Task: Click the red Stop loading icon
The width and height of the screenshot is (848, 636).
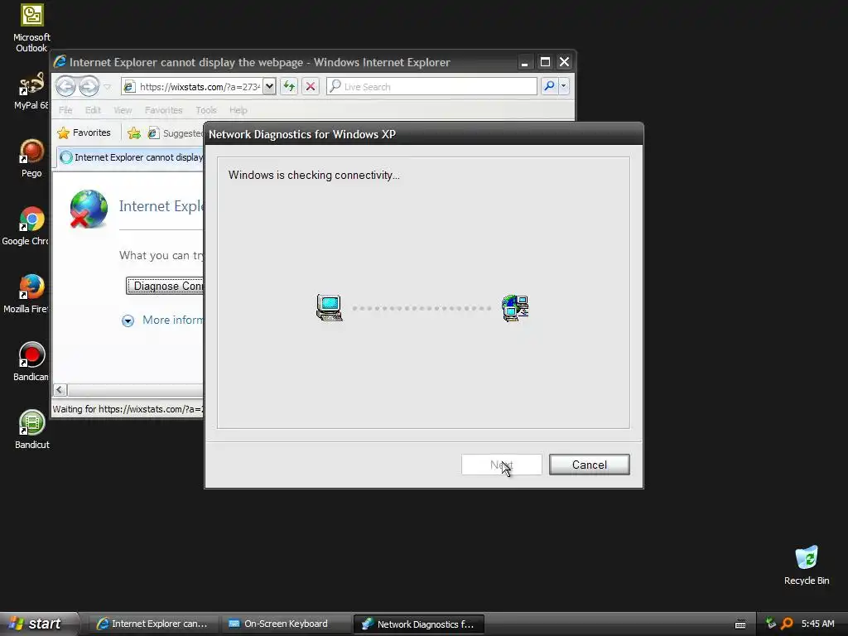Action: tap(311, 86)
